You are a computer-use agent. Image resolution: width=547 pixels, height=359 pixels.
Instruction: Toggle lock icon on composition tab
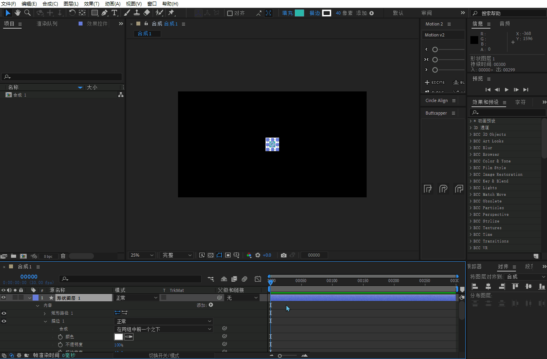146,24
